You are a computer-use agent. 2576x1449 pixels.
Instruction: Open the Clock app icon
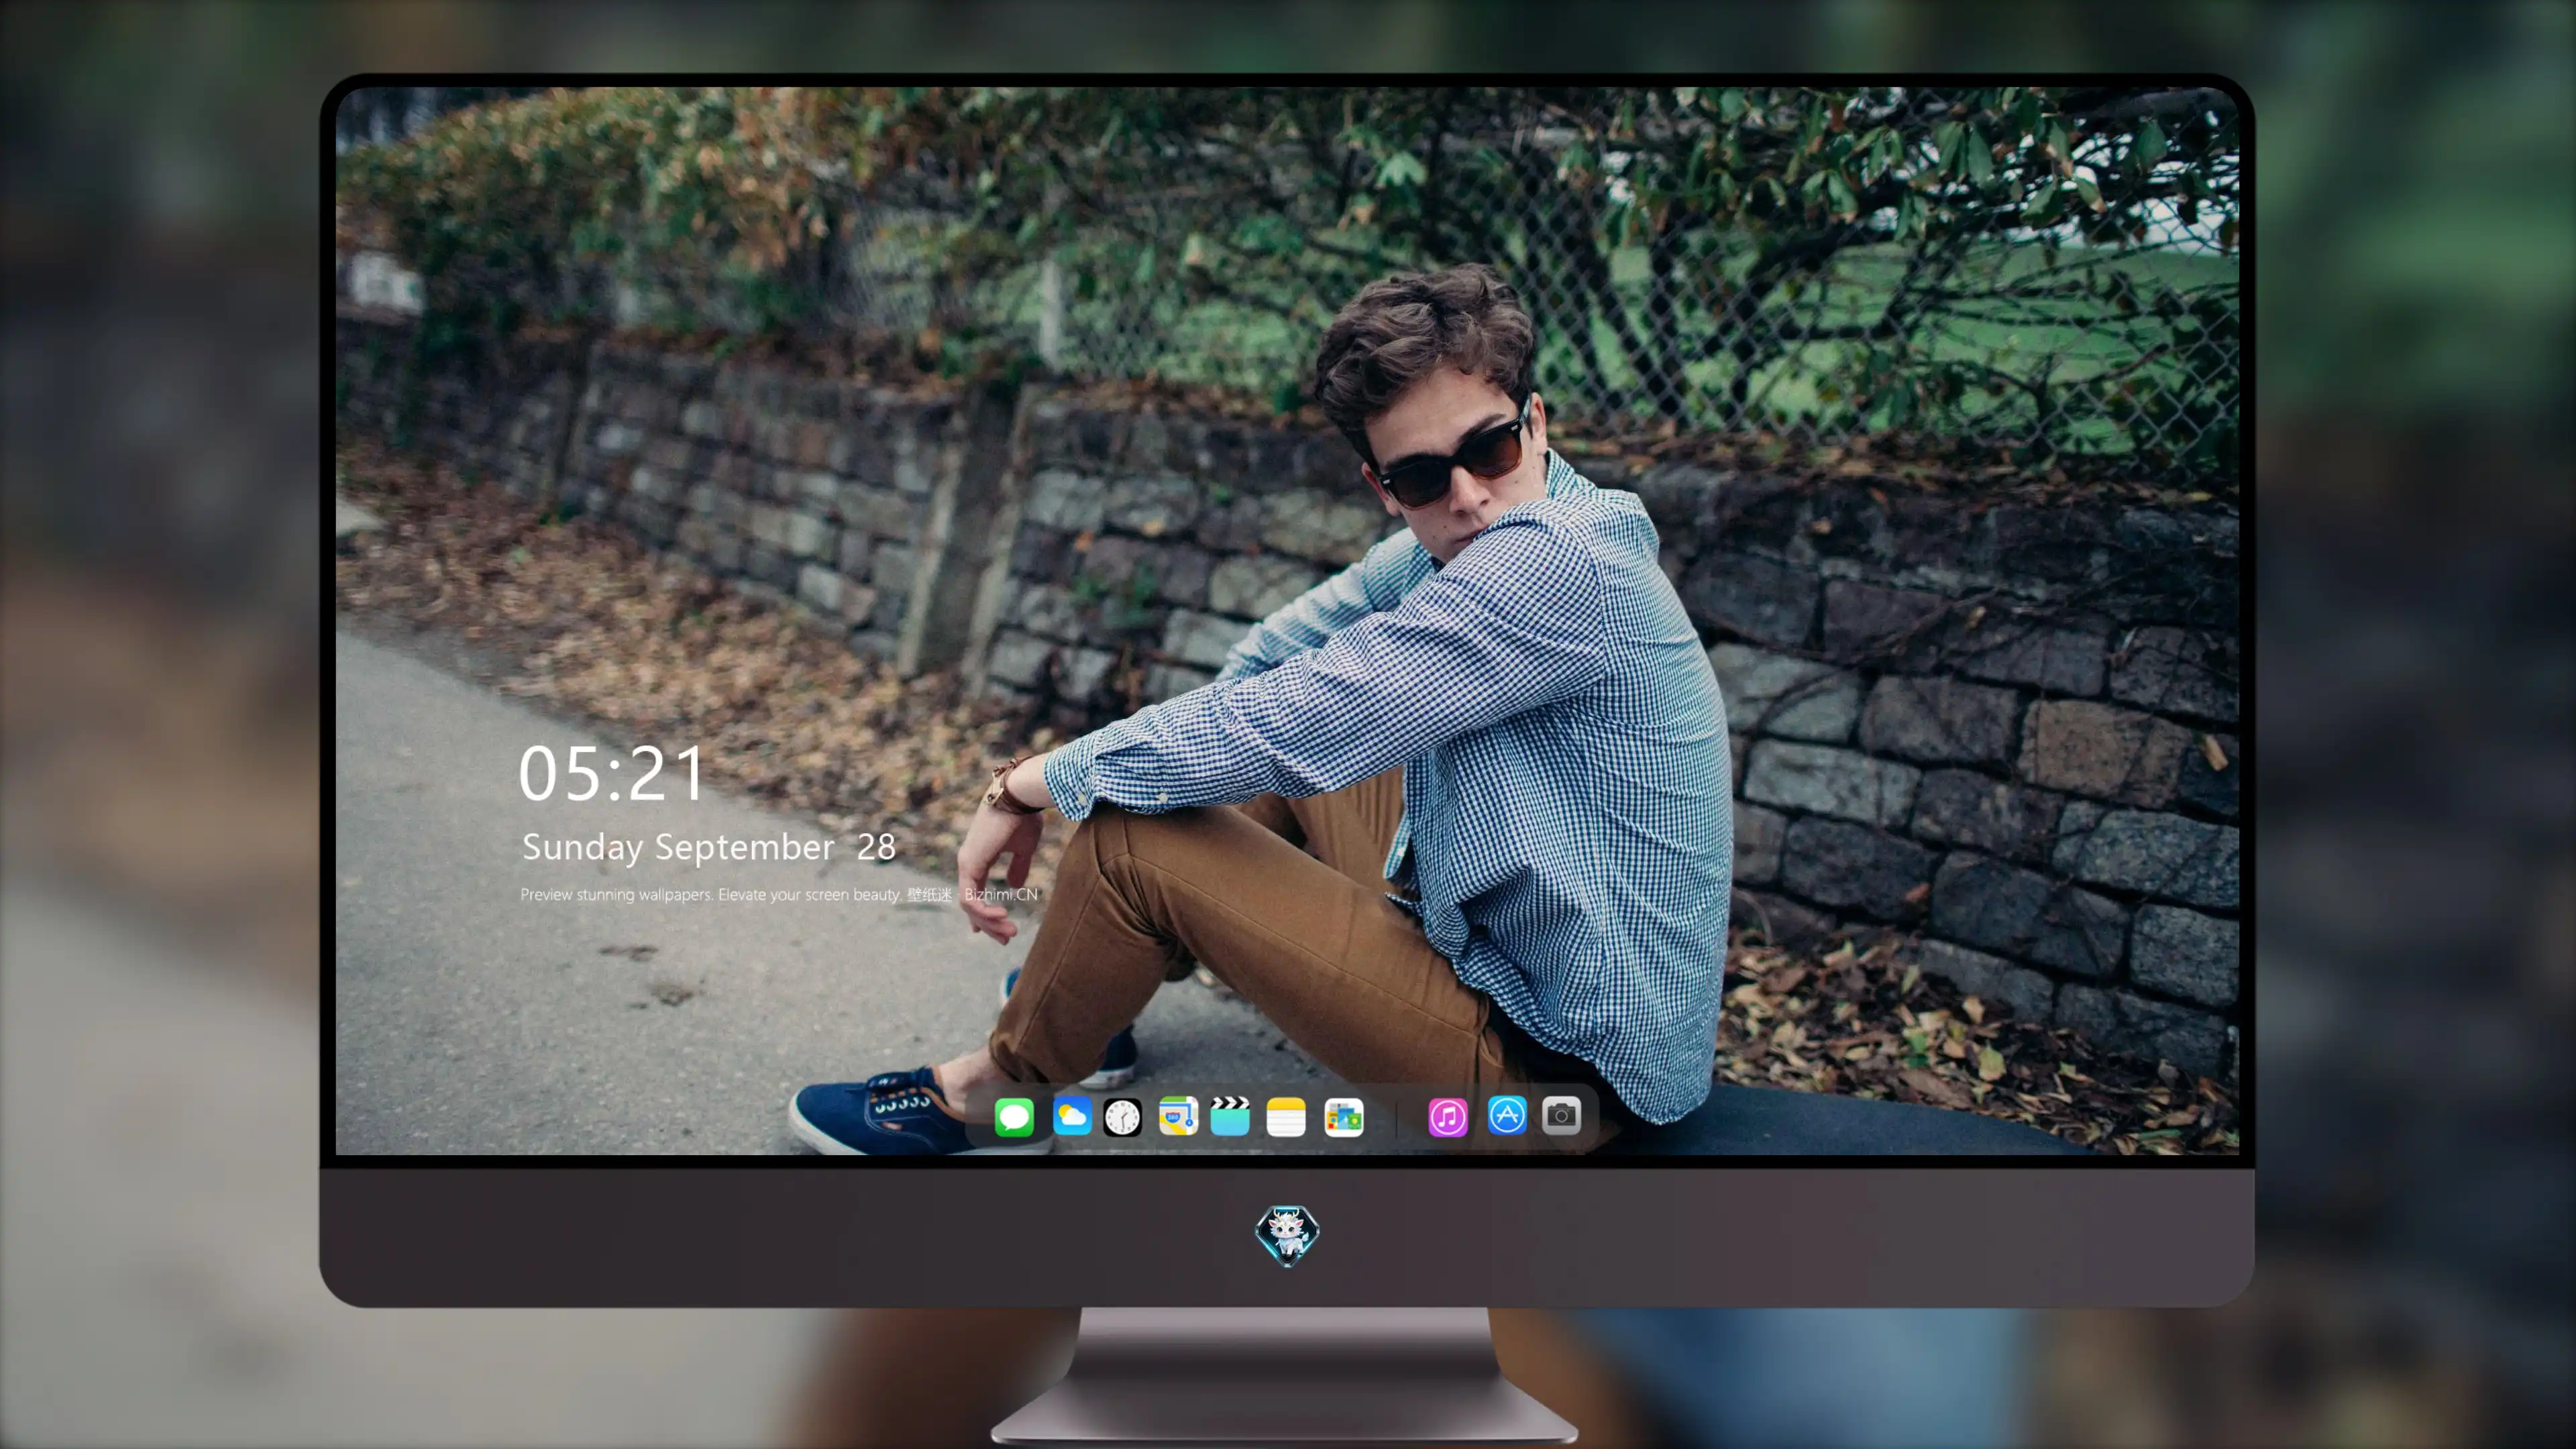click(1122, 1116)
